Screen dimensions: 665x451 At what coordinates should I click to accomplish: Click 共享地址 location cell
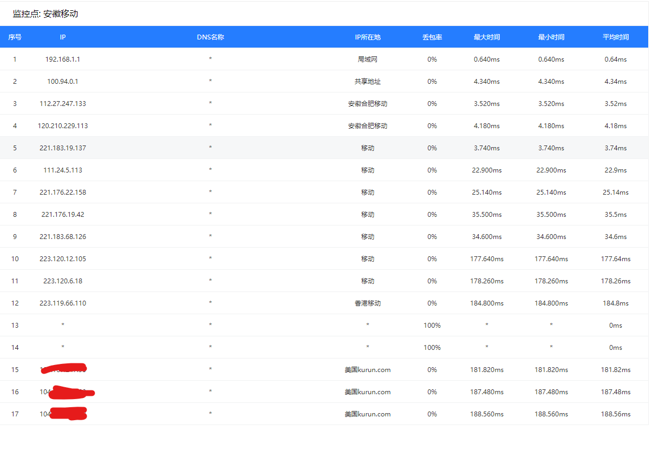tap(368, 82)
